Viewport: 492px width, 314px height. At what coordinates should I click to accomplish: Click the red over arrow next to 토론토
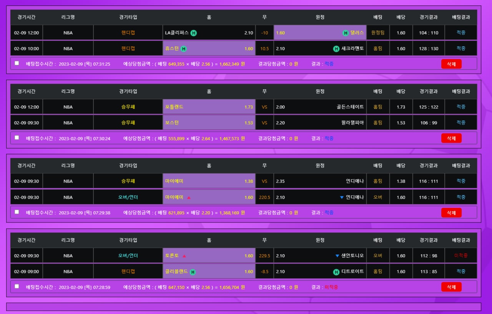click(184, 256)
